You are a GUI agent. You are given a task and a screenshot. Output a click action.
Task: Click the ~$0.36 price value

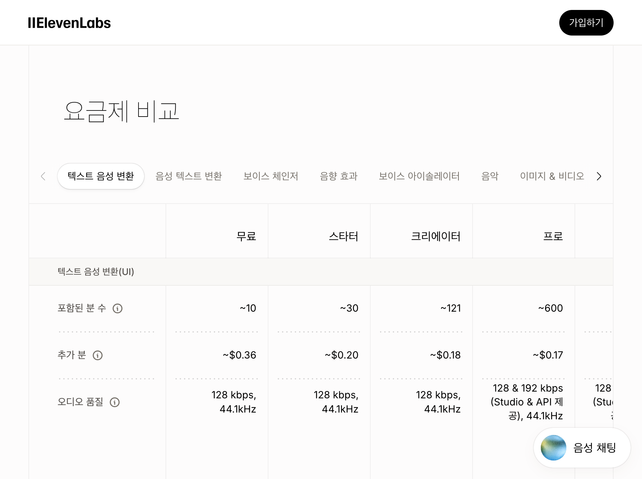click(240, 355)
